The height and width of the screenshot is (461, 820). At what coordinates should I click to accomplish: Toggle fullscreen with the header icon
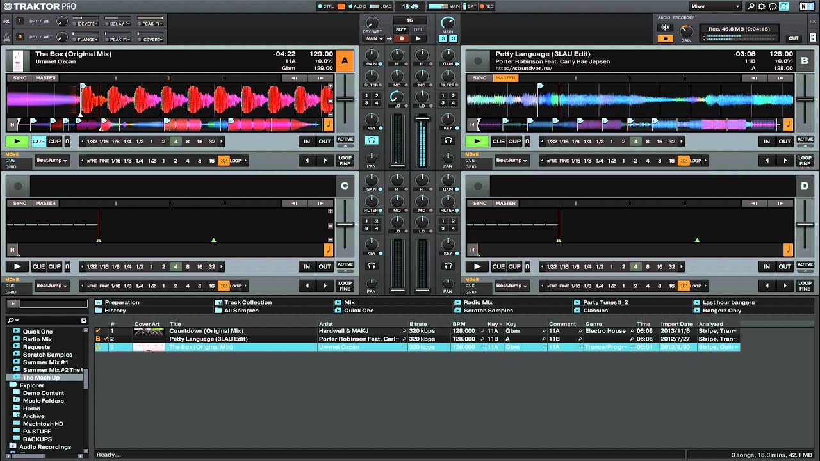pos(783,6)
